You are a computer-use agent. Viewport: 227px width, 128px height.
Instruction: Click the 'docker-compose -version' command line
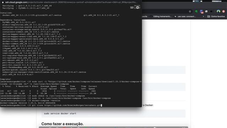[x=30, y=101]
